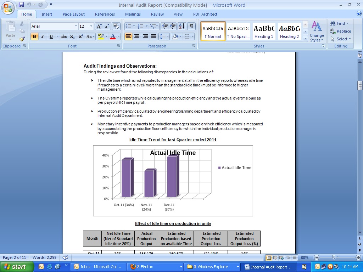Screen dimensions: 363x272
Task: Open the Paragraph dialog launcher
Action: tap(194, 46)
